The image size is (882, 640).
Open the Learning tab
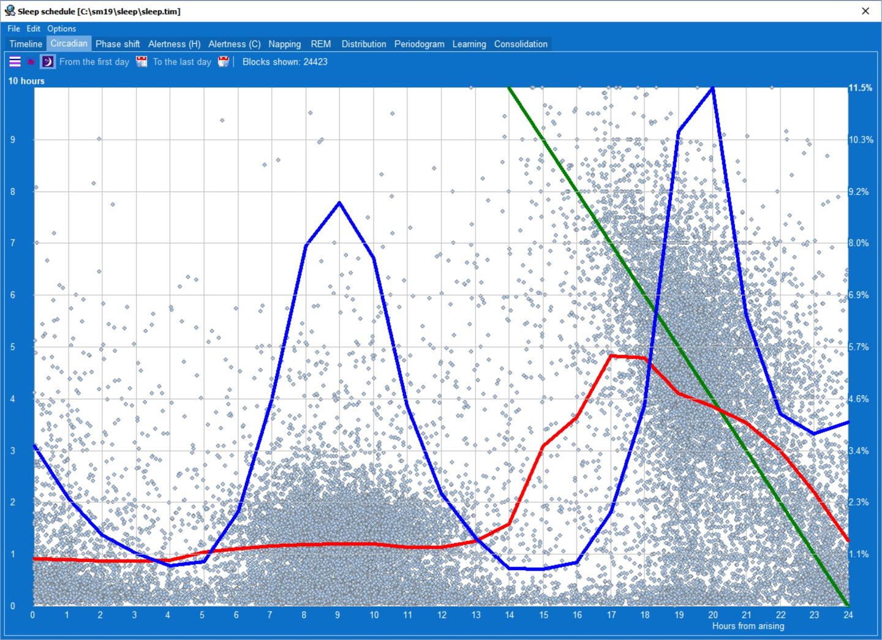click(x=469, y=44)
